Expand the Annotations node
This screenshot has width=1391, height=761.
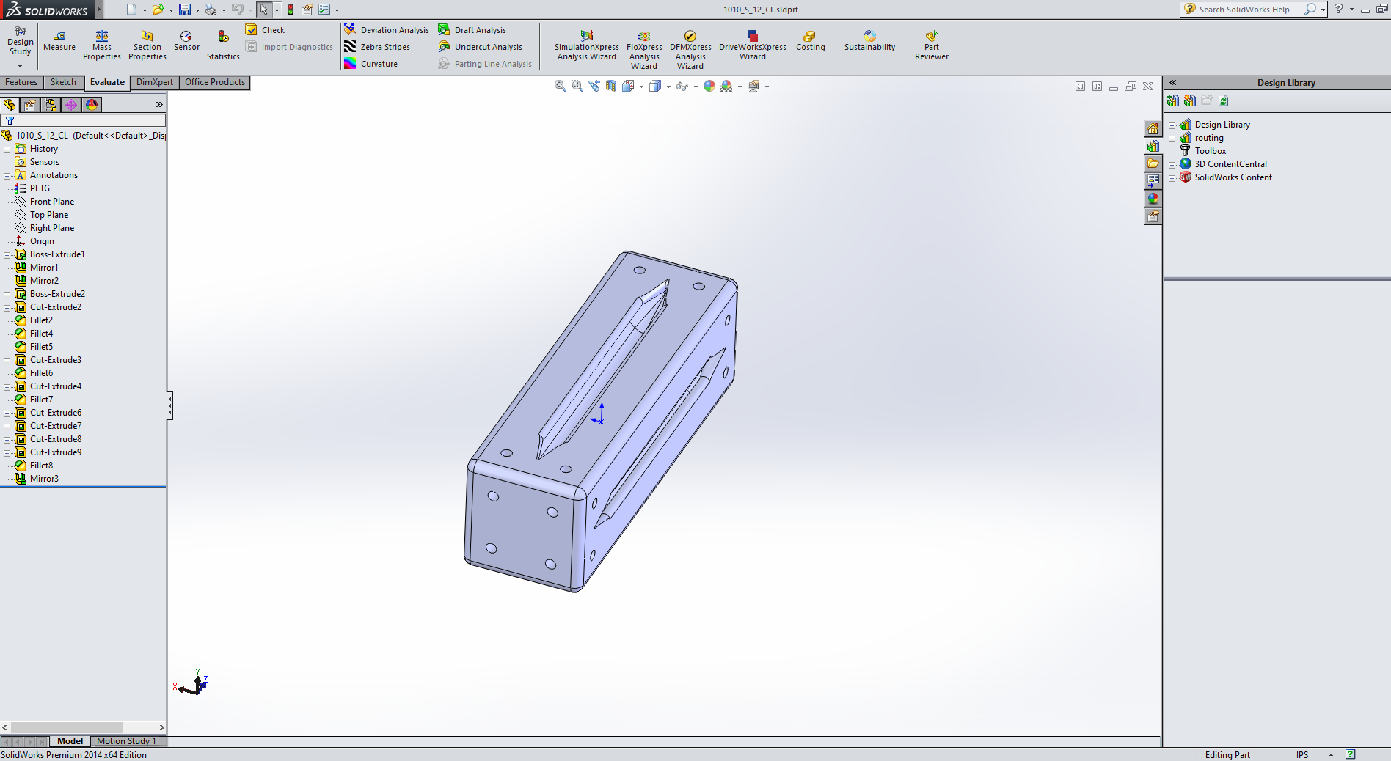[x=7, y=176]
